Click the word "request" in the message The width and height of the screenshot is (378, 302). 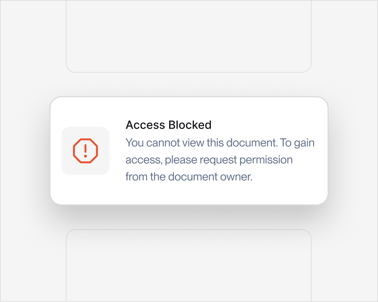coord(218,160)
